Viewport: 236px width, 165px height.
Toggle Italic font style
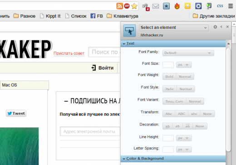click(170, 89)
